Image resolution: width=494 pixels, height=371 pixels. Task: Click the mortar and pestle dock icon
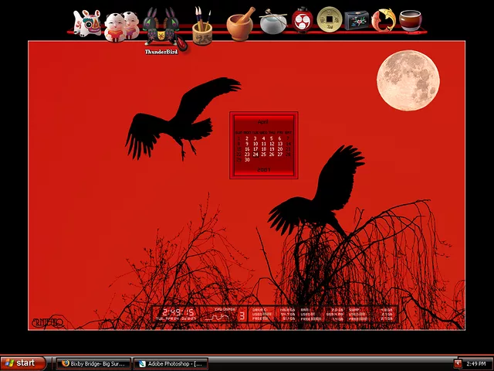pos(241,23)
